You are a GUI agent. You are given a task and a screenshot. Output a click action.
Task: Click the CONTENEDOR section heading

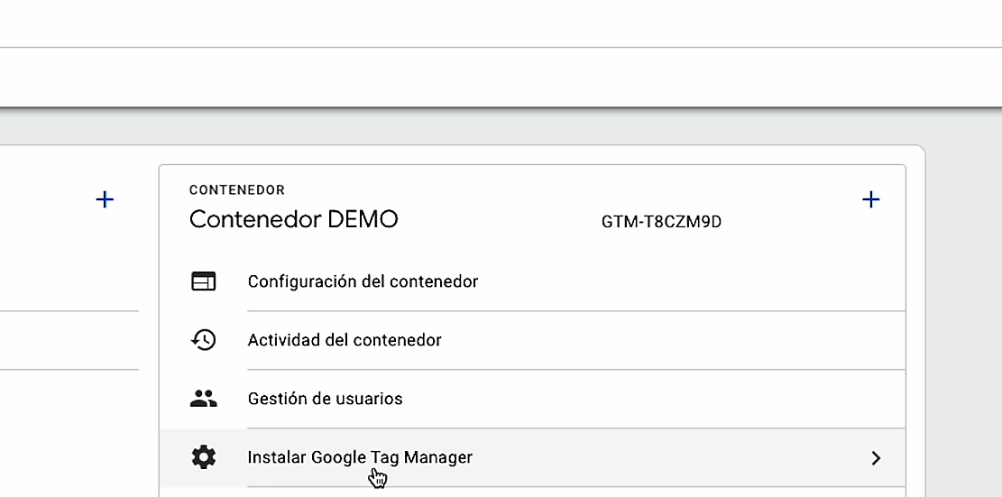[x=236, y=190]
